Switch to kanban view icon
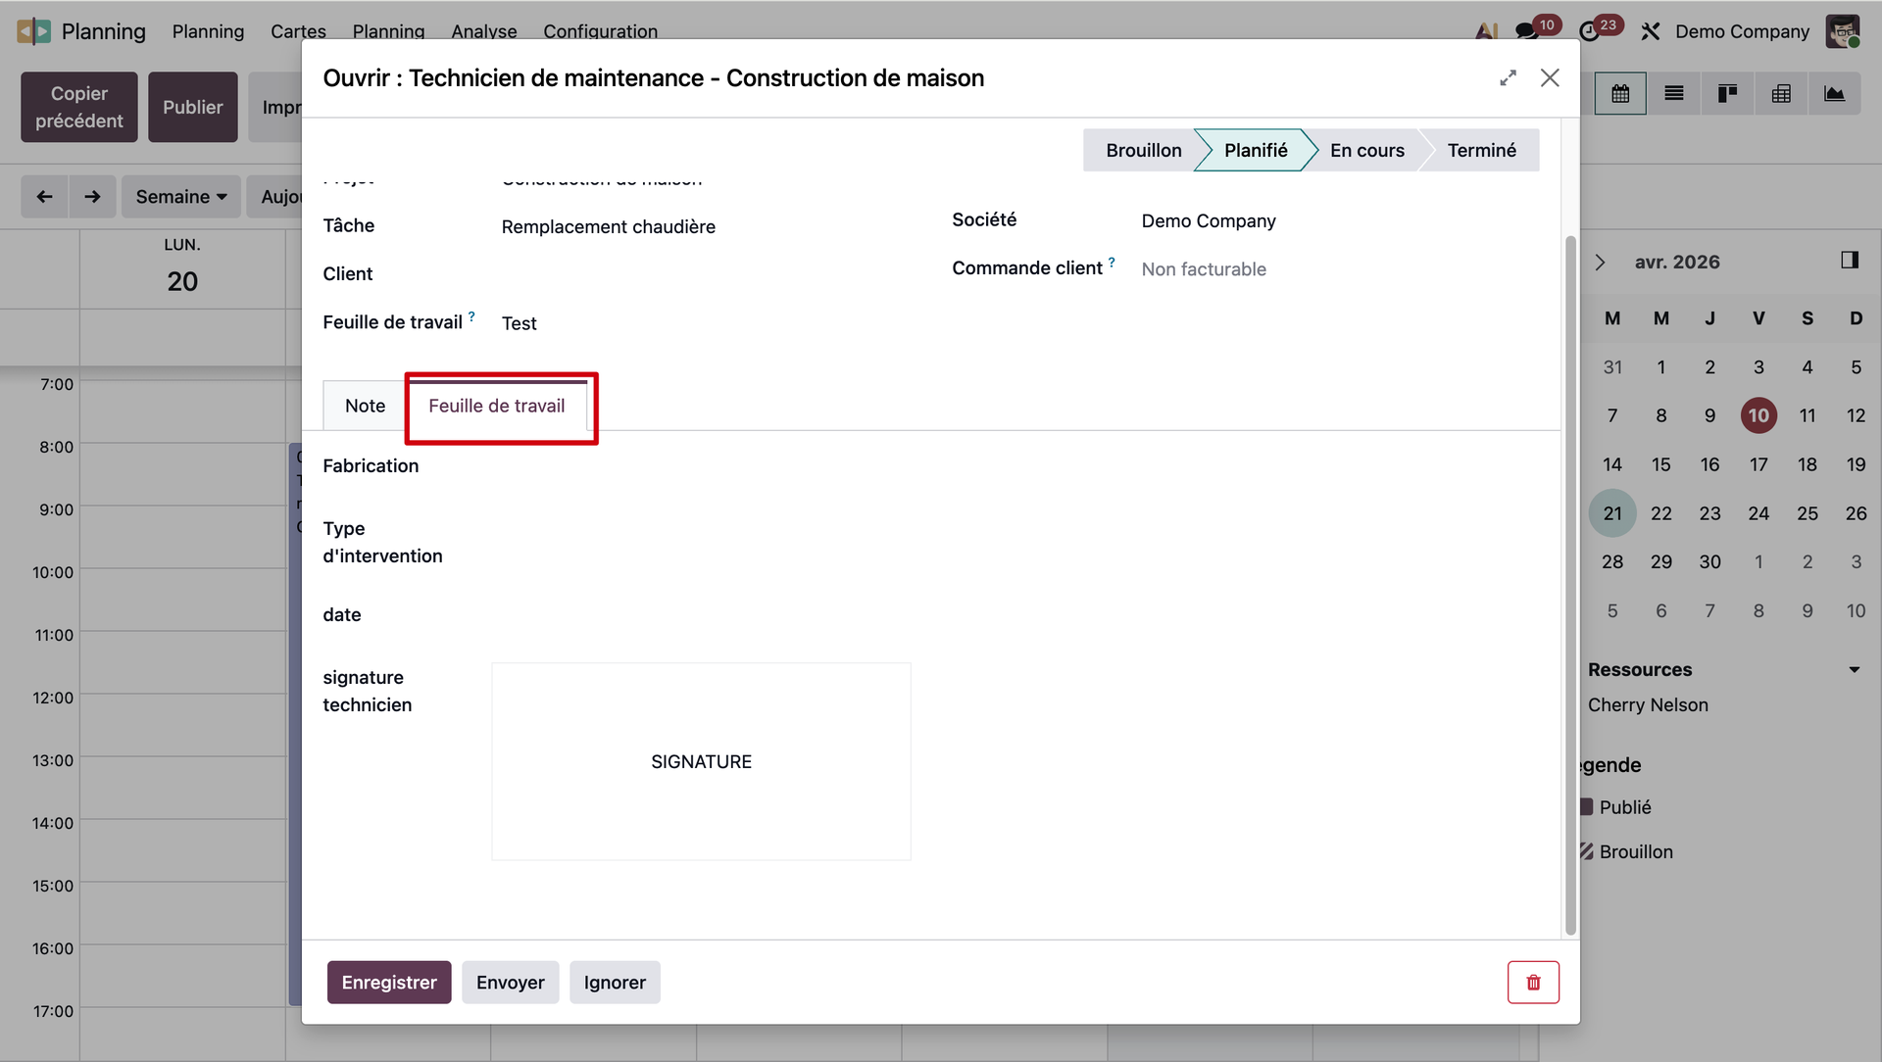The width and height of the screenshot is (1882, 1062). point(1727,94)
